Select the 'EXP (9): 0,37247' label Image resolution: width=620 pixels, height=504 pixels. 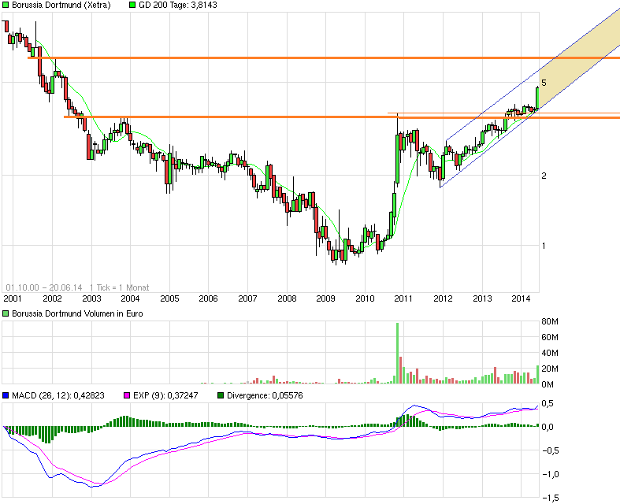165,395
